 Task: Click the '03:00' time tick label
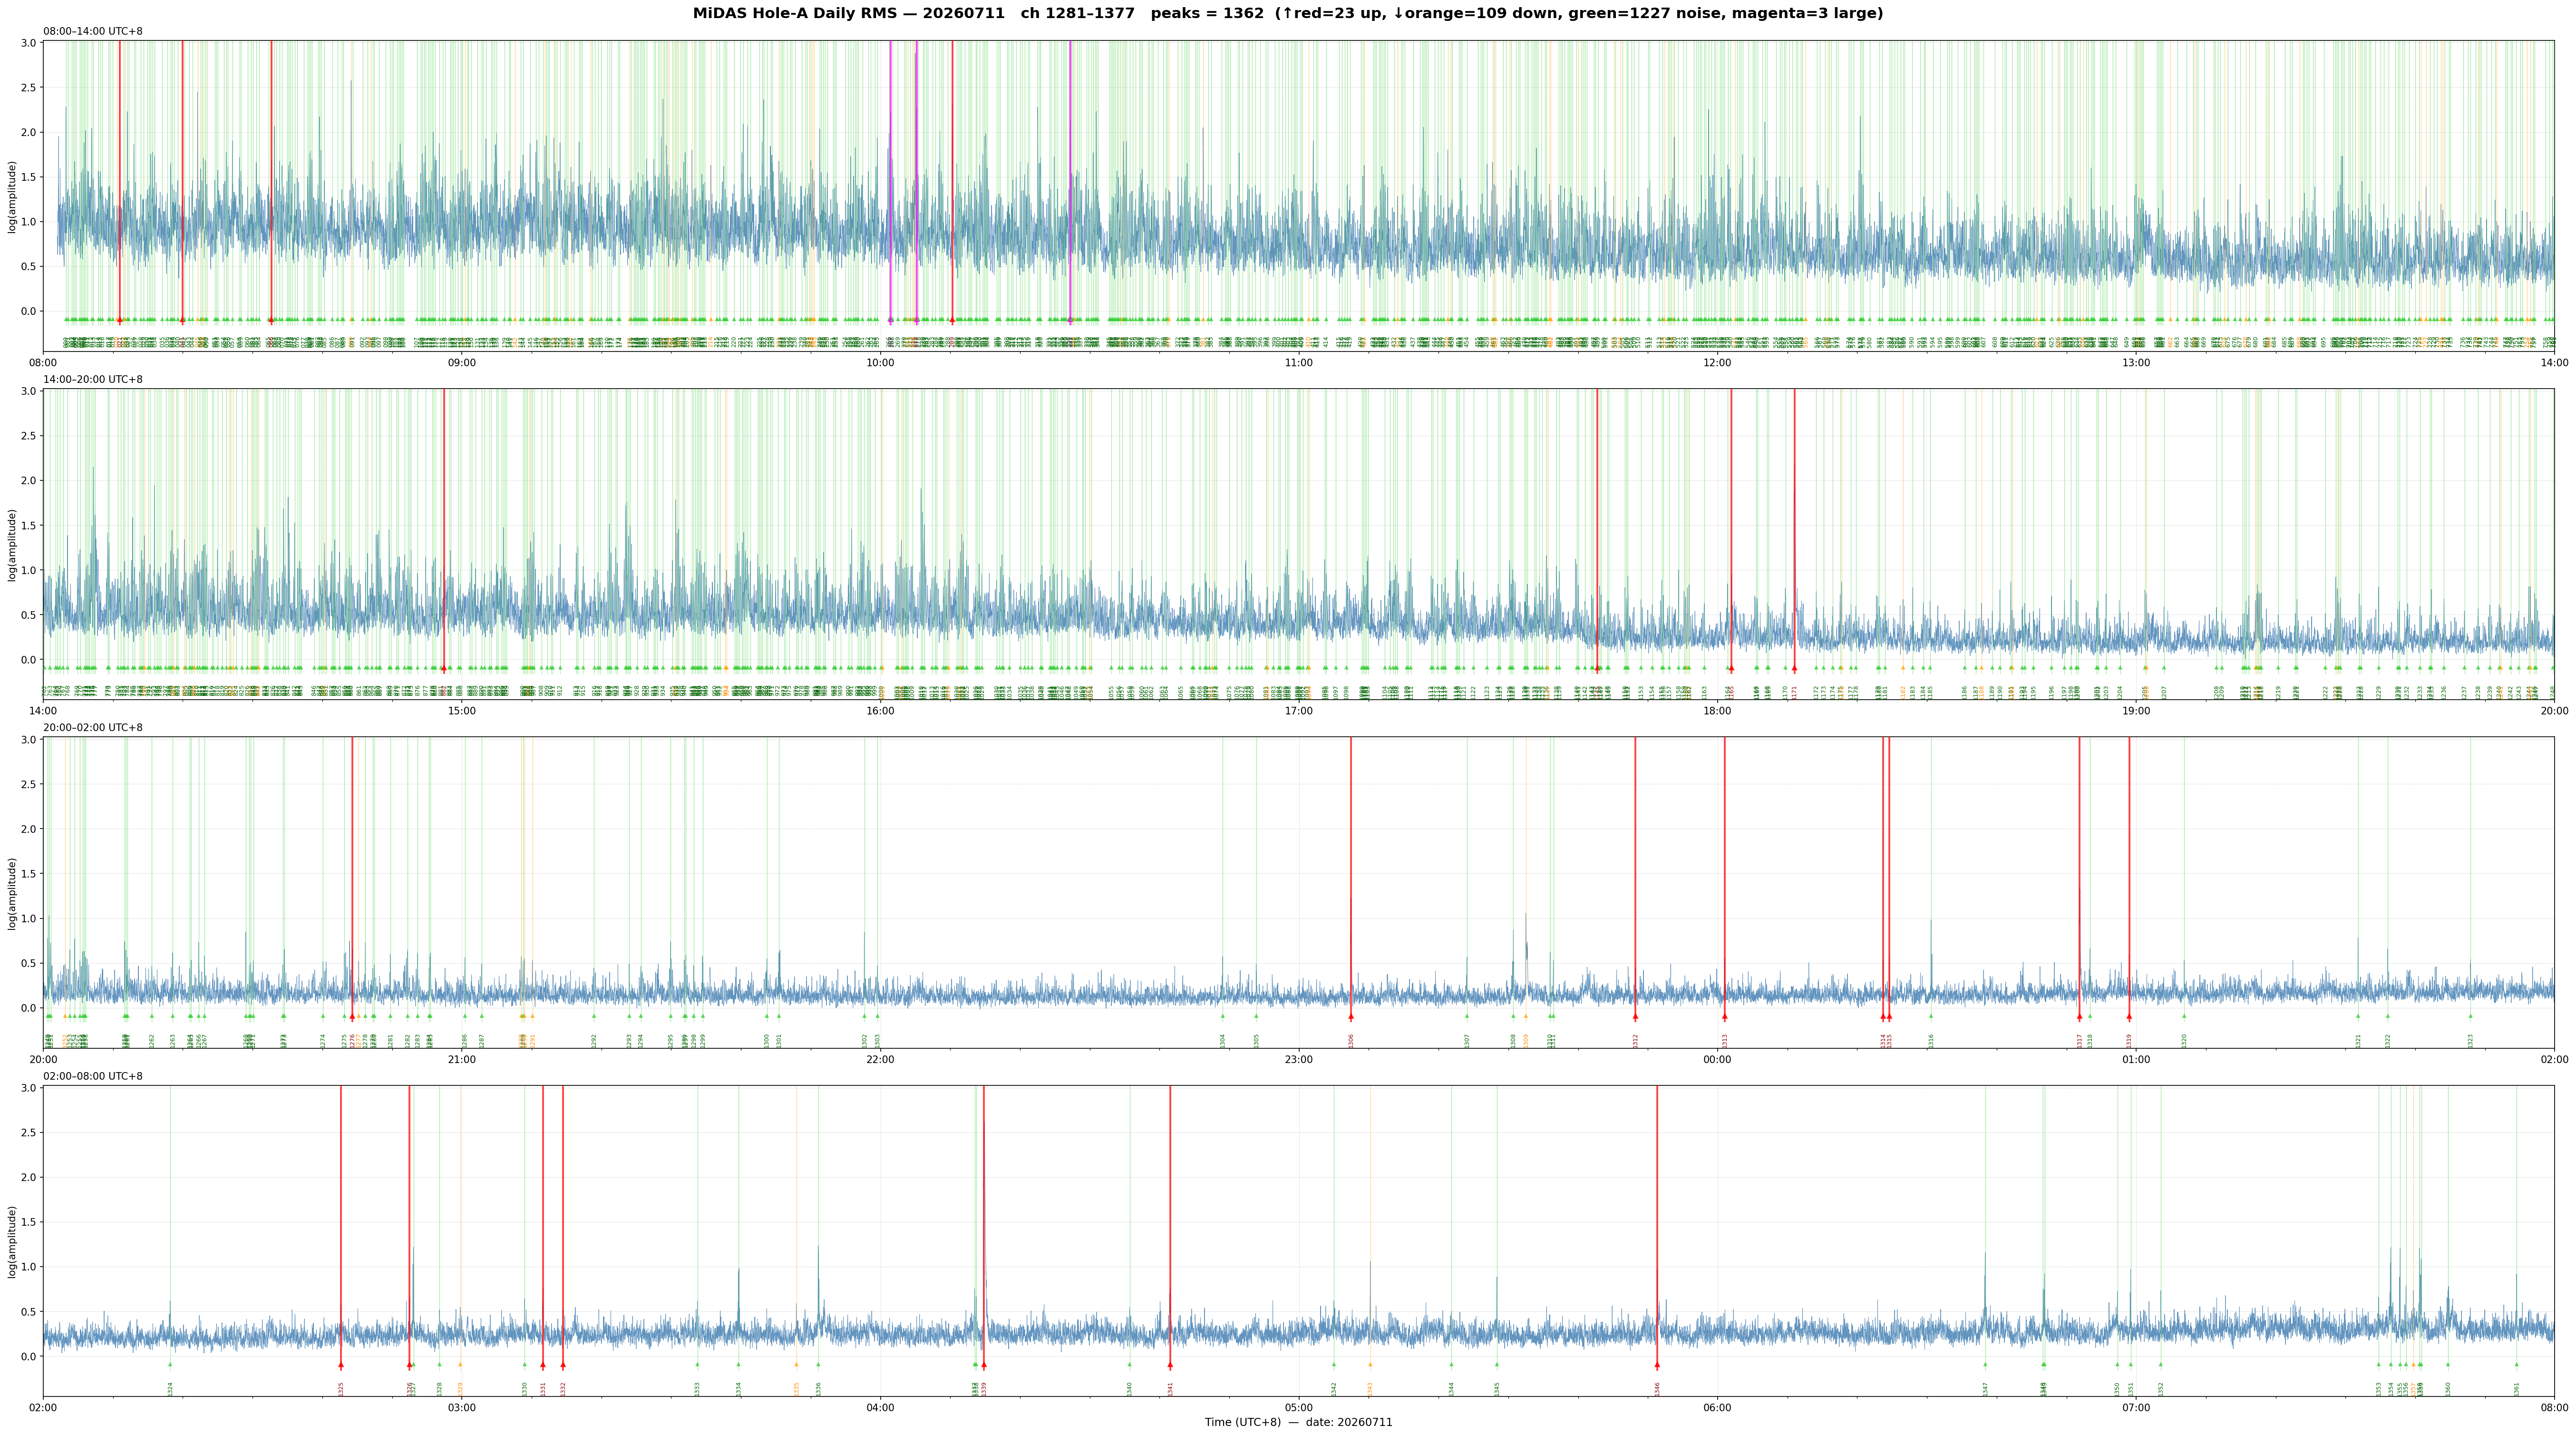462,1408
